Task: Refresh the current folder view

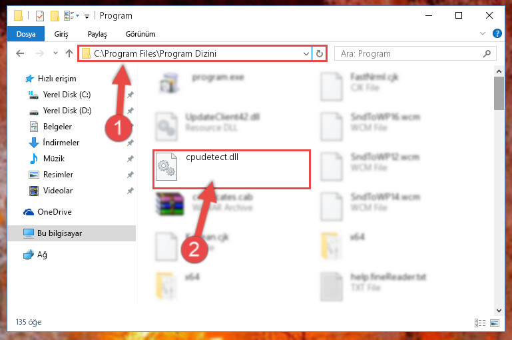Action: (320, 53)
